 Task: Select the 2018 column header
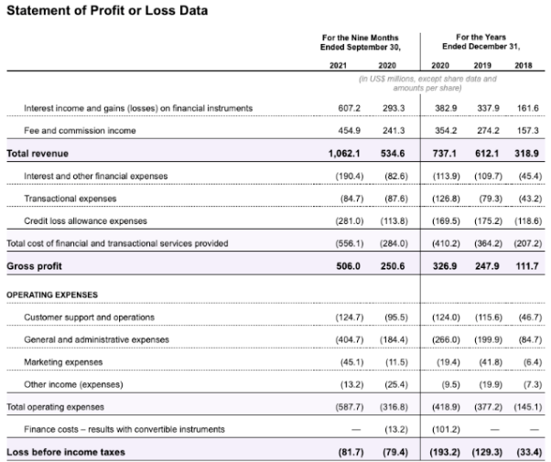tap(524, 65)
